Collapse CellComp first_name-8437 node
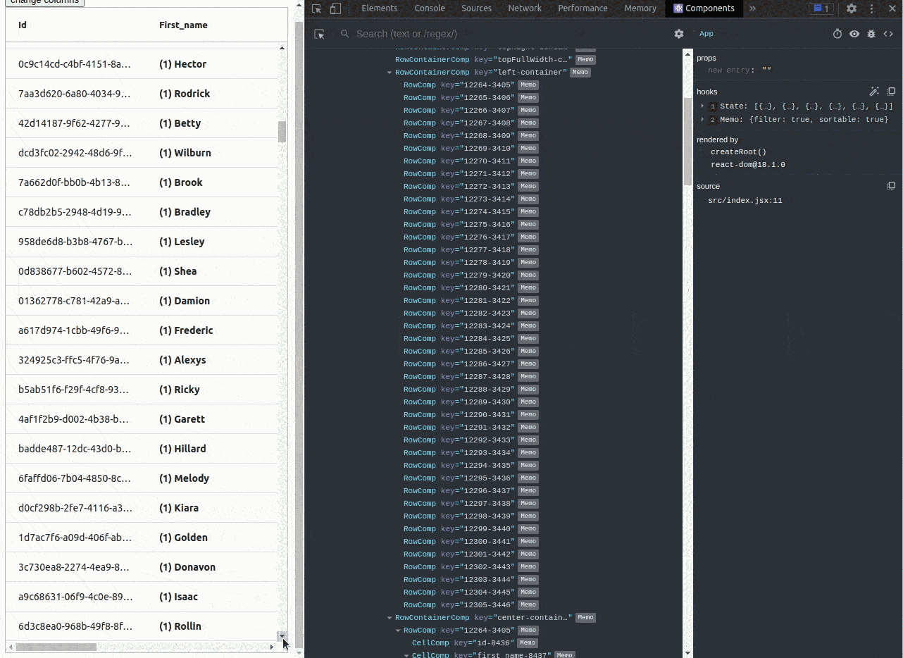This screenshot has height=658, width=903. point(406,655)
